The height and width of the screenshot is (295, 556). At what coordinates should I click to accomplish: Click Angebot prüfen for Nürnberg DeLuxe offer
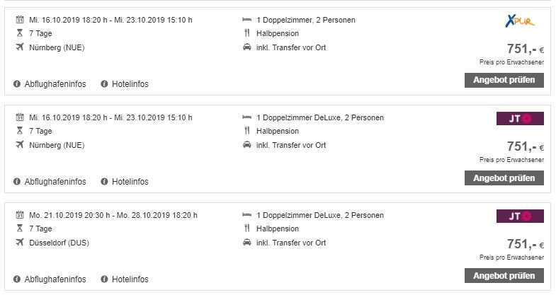[x=504, y=178]
